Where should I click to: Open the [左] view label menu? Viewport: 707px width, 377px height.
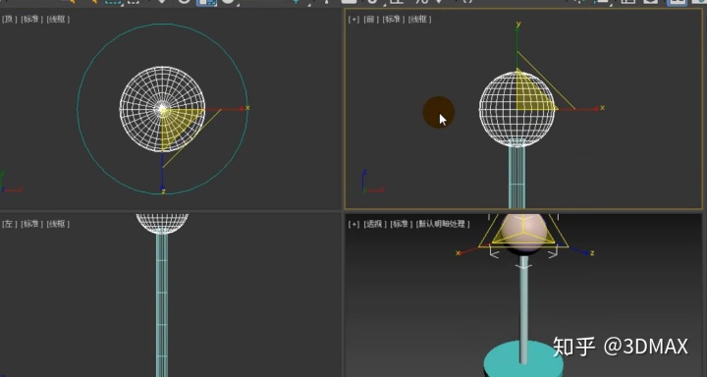coord(9,224)
